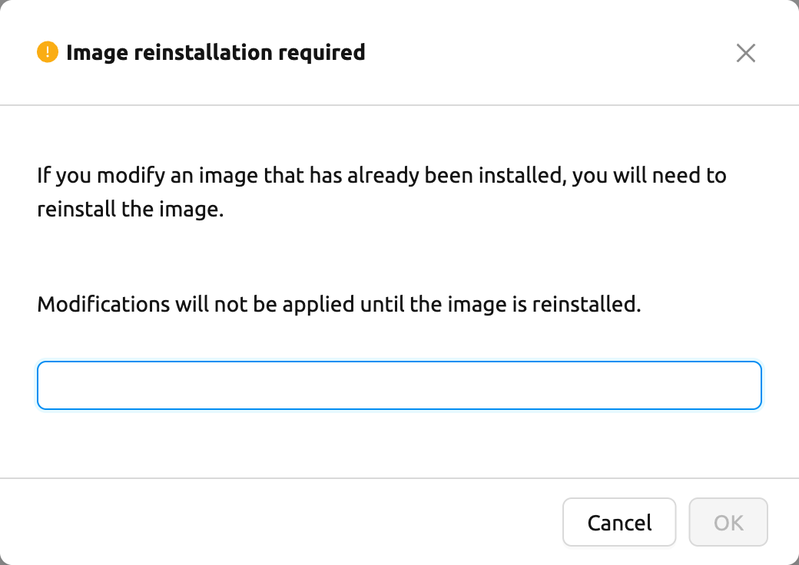Close the dialog with the X icon
Viewport: 799px width, 565px height.
(x=745, y=53)
